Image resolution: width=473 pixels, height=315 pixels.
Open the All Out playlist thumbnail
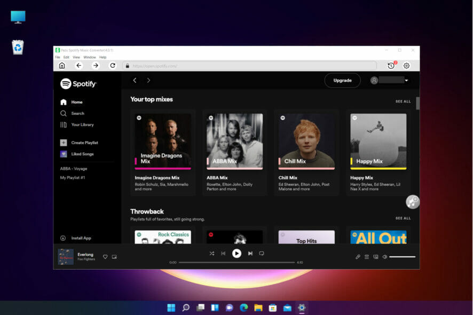click(x=379, y=237)
